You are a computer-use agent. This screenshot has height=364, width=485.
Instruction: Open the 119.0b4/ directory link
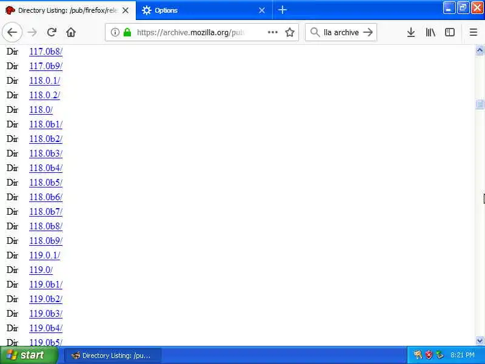click(x=46, y=328)
